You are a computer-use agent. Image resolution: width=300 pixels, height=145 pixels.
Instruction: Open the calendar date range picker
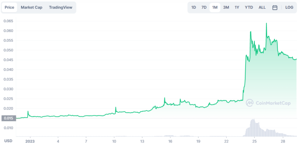click(275, 7)
